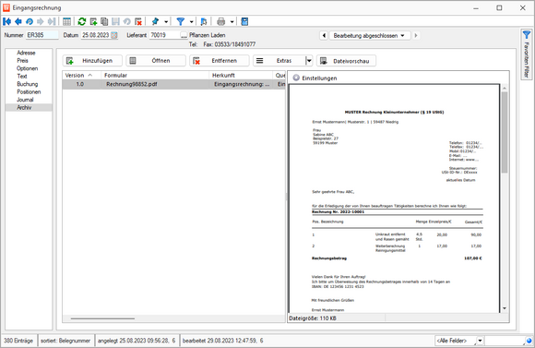Create new record icon in toolbar
535x348 pixels.
point(93,21)
